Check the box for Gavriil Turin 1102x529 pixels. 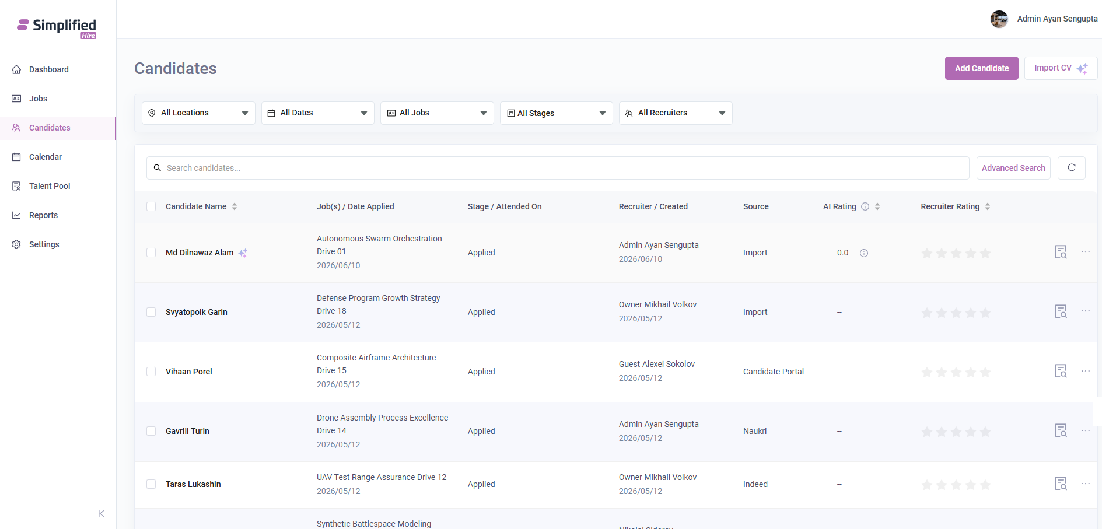[151, 431]
